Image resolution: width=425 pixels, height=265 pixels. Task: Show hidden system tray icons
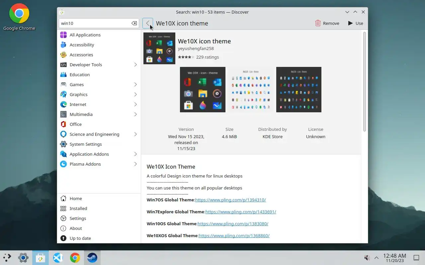377,258
